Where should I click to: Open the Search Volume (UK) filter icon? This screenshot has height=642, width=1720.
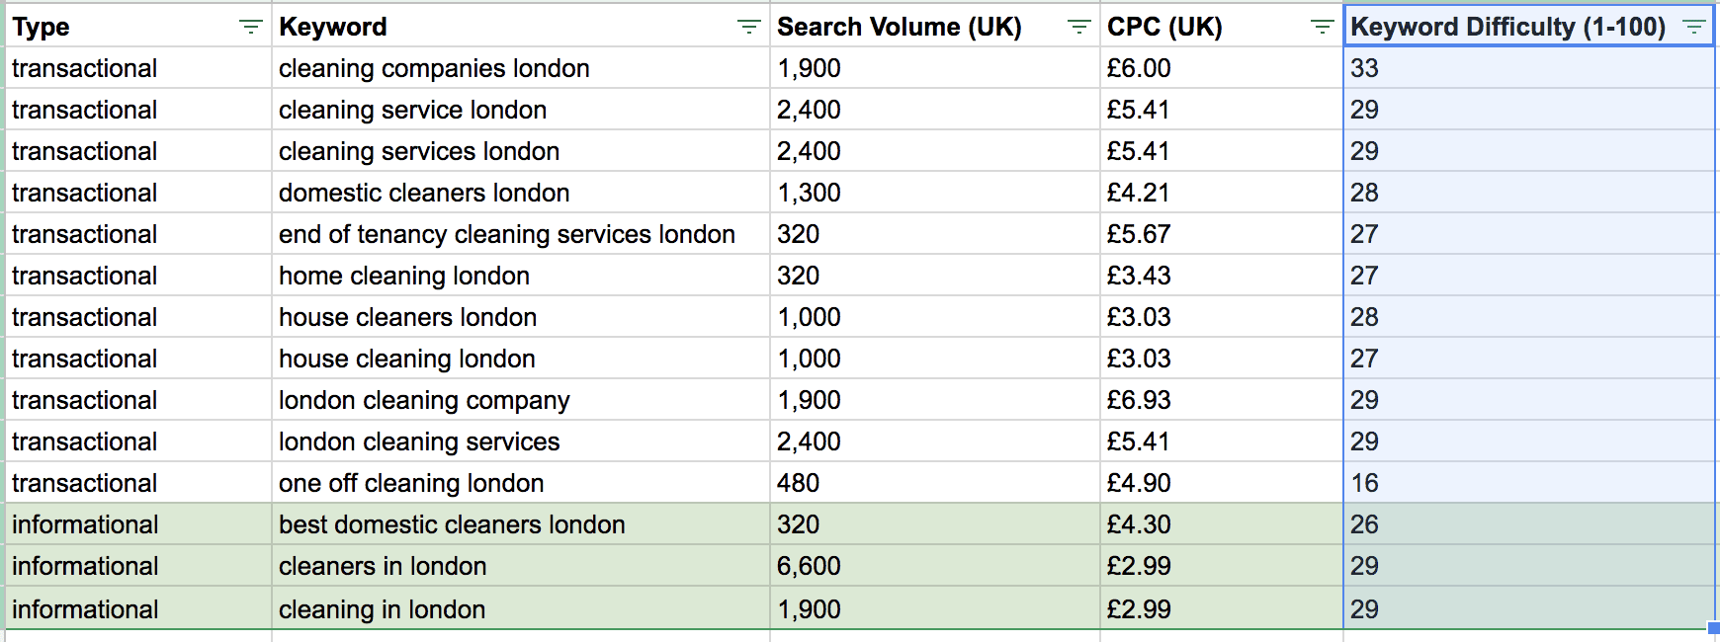pyautogui.click(x=1079, y=28)
